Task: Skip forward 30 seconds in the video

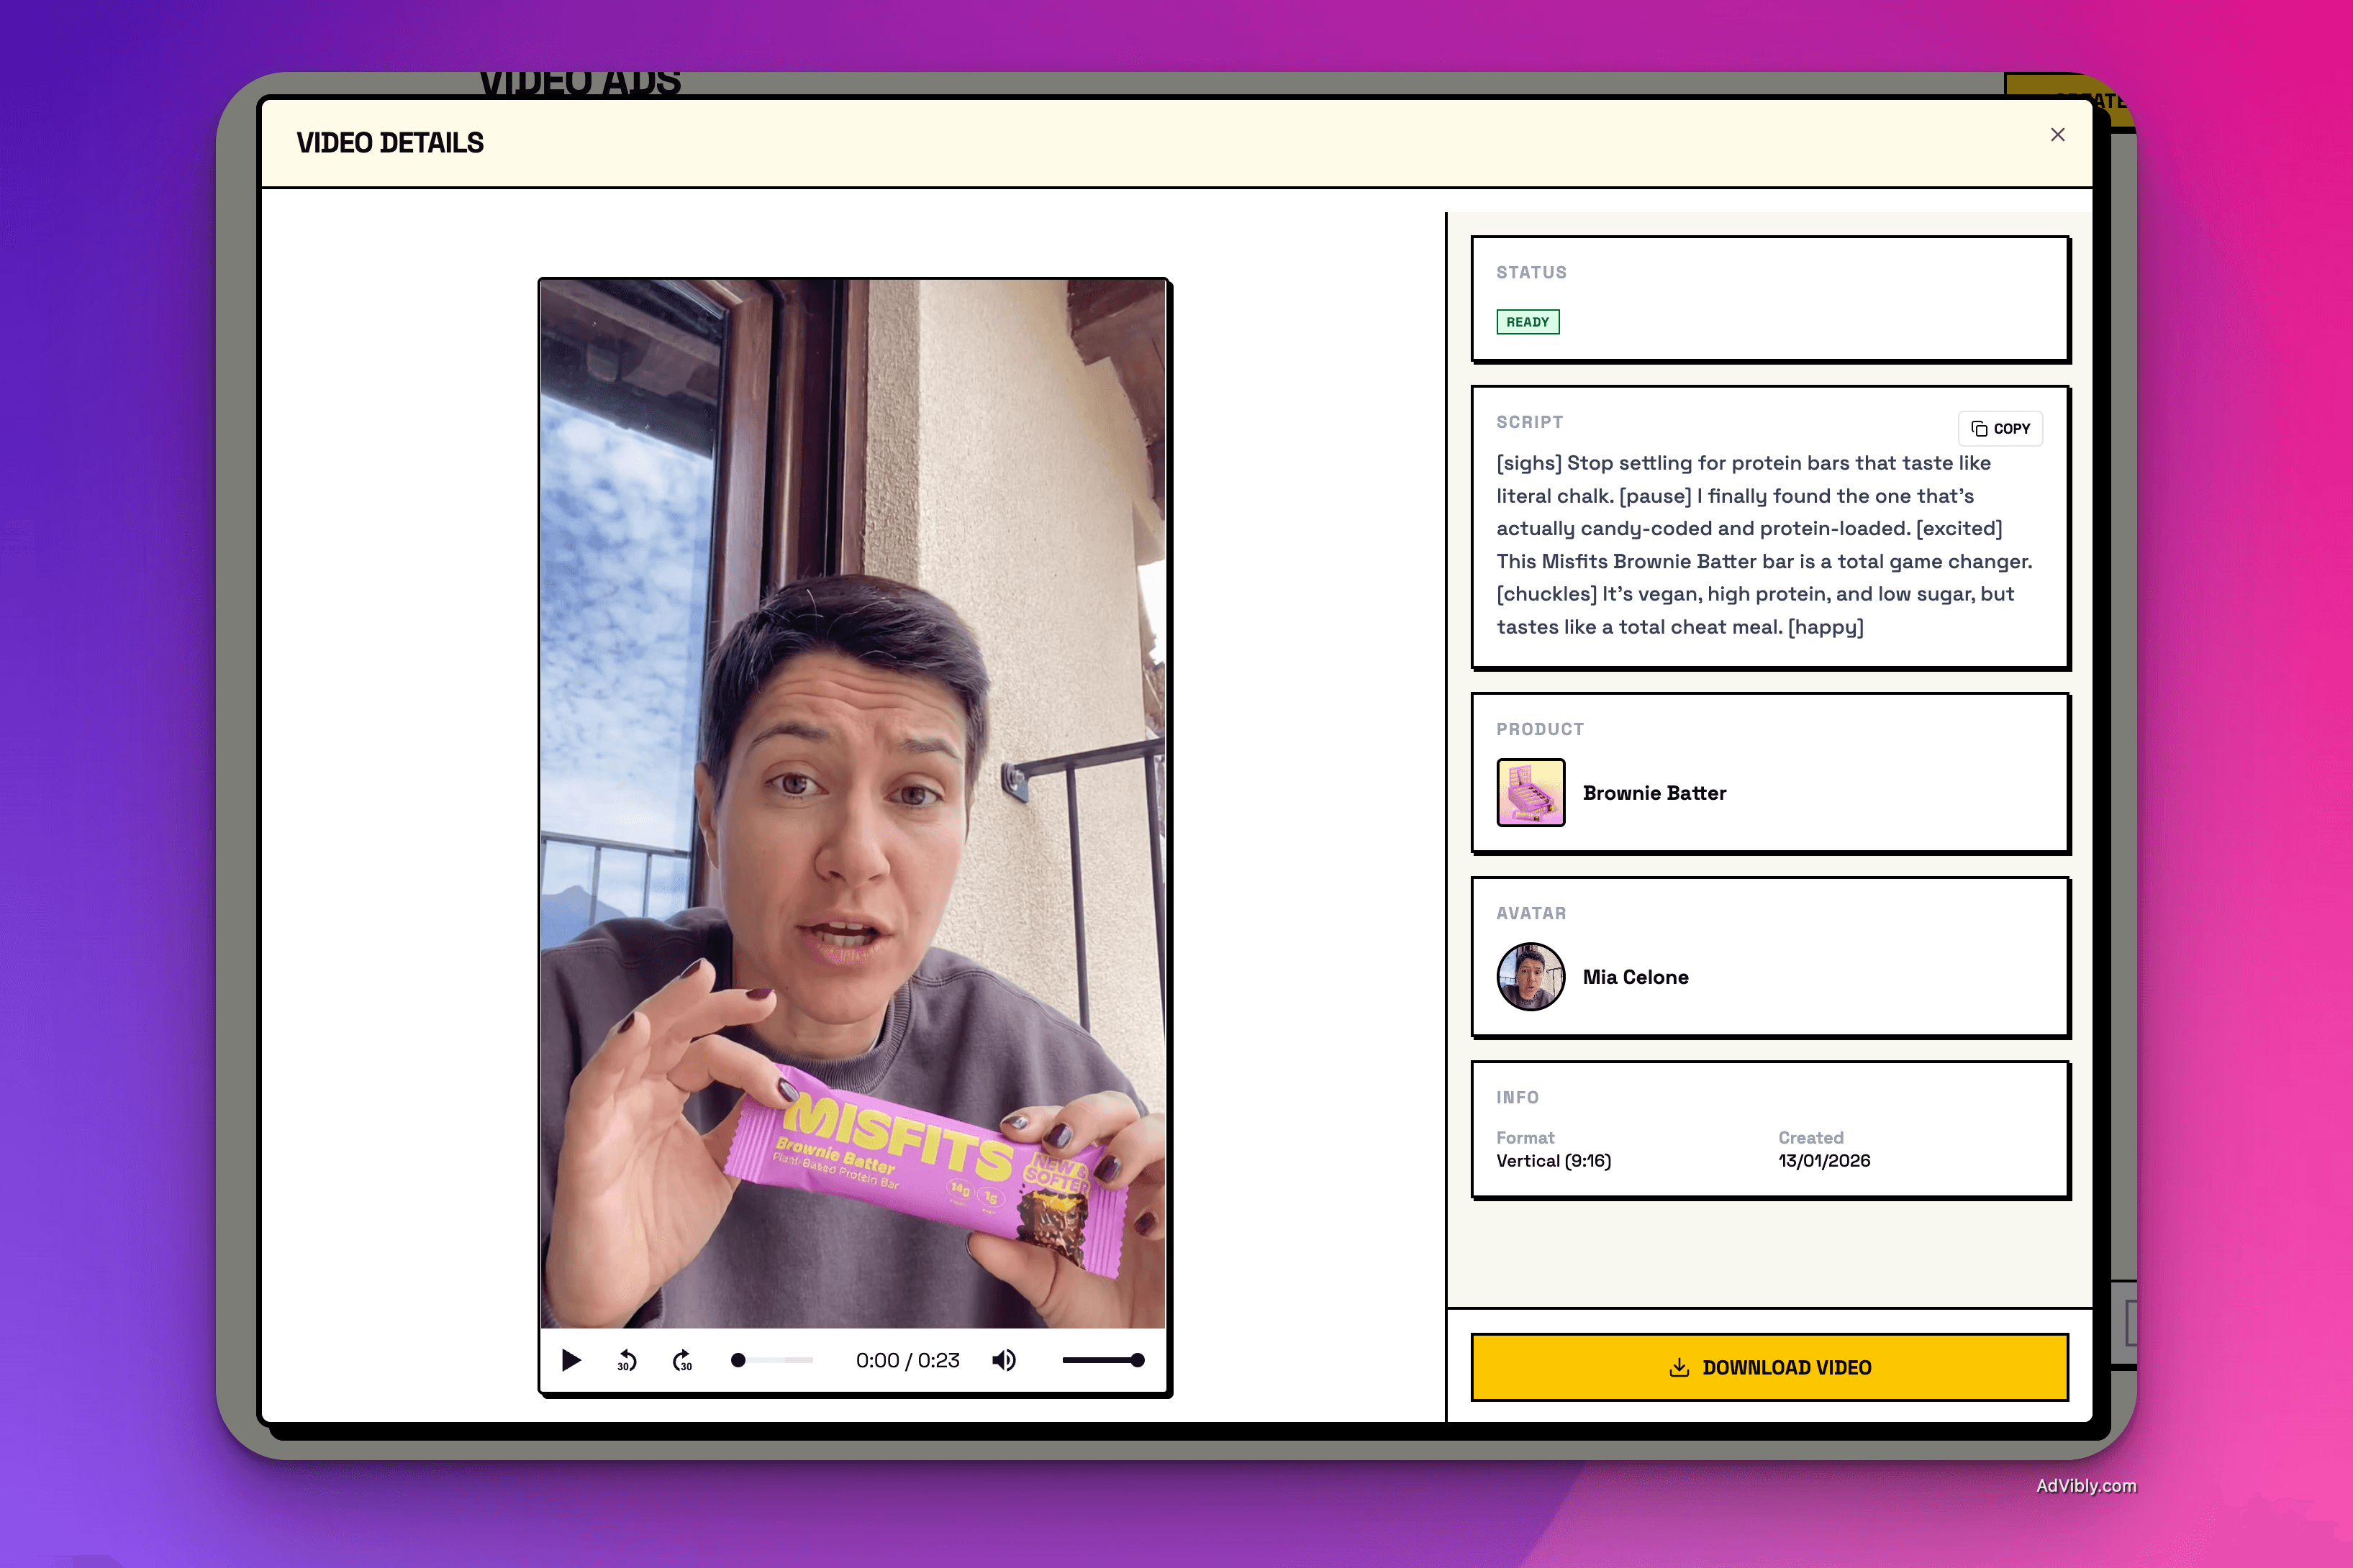Action: pyautogui.click(x=681, y=1360)
